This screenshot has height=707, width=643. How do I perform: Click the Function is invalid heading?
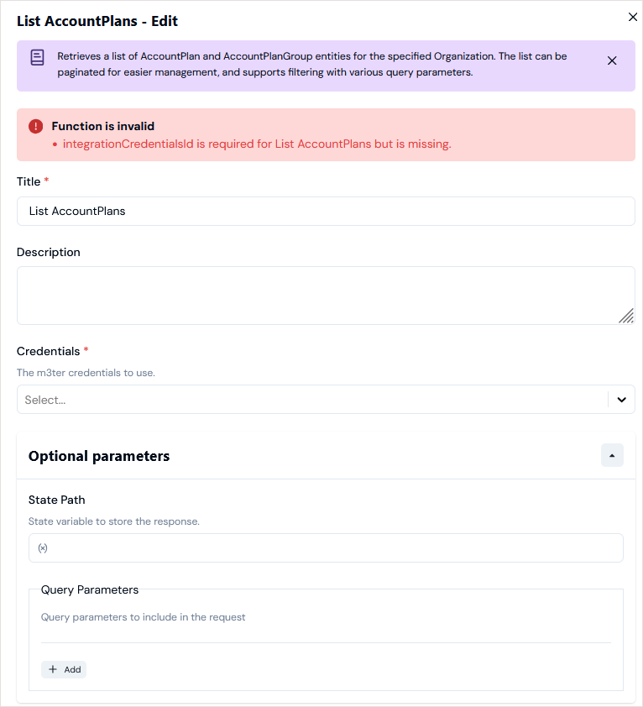click(x=102, y=126)
